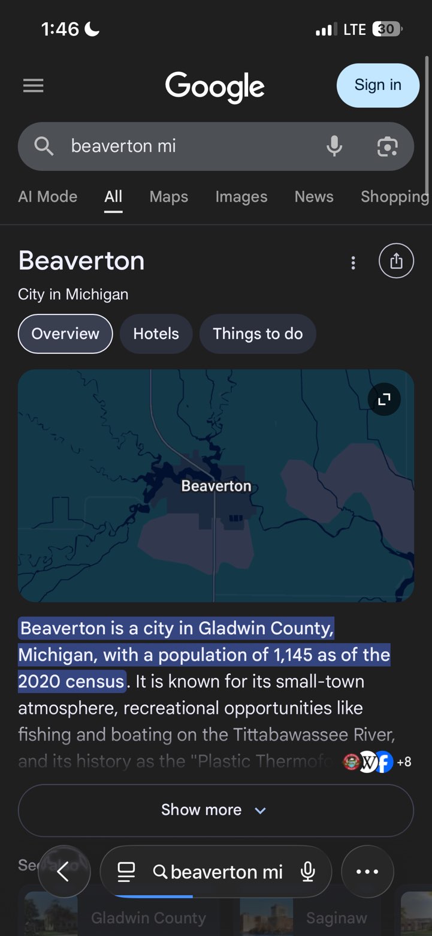Select the Hotels chip

point(156,334)
